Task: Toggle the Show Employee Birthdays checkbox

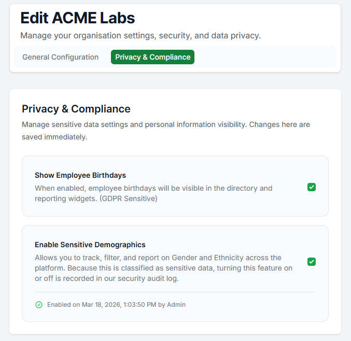Action: 312,187
